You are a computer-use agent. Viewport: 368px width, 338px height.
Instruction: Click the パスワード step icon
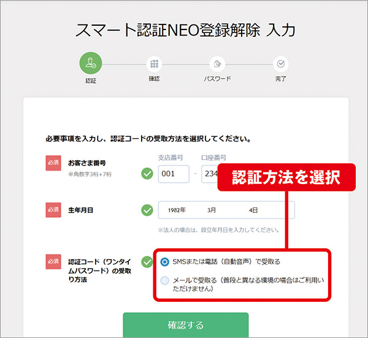click(217, 64)
